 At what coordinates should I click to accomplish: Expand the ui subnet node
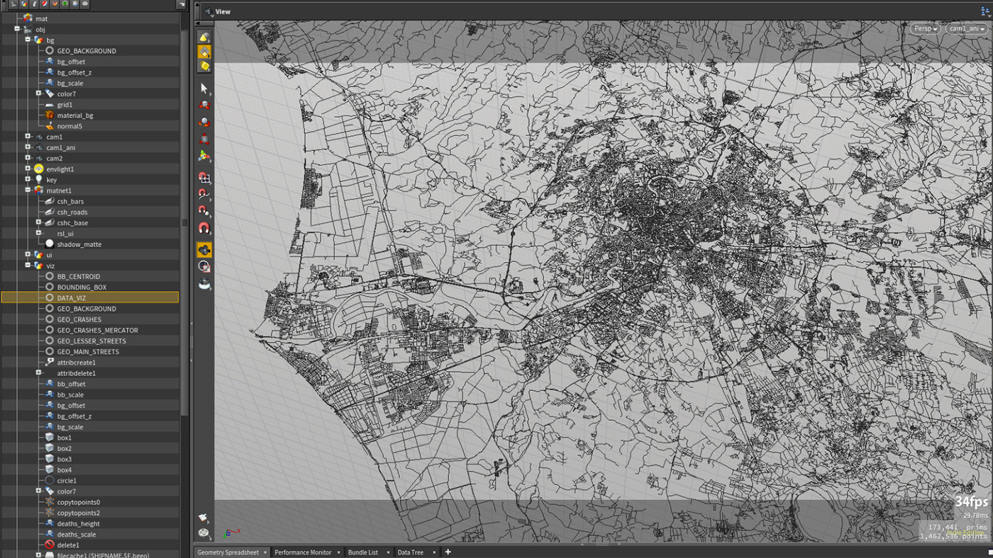click(x=28, y=254)
